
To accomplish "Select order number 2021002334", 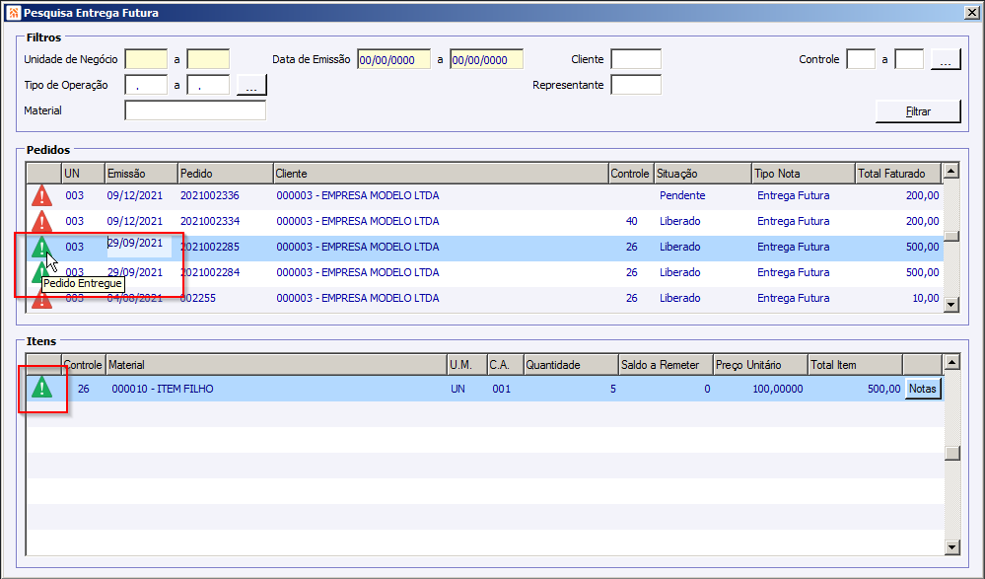I will (210, 221).
